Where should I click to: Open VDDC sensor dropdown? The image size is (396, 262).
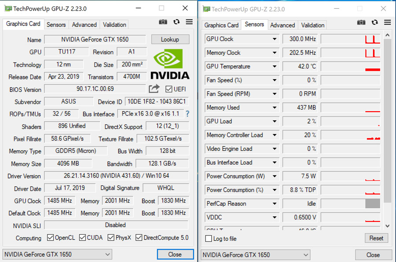(x=274, y=217)
